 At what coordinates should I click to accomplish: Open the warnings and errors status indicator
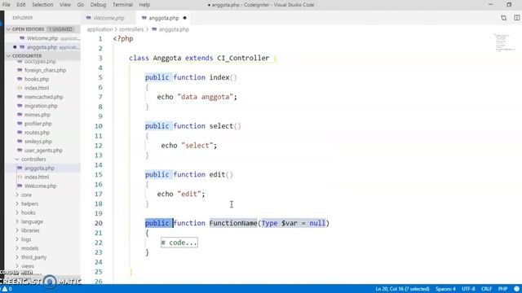(x=7, y=289)
